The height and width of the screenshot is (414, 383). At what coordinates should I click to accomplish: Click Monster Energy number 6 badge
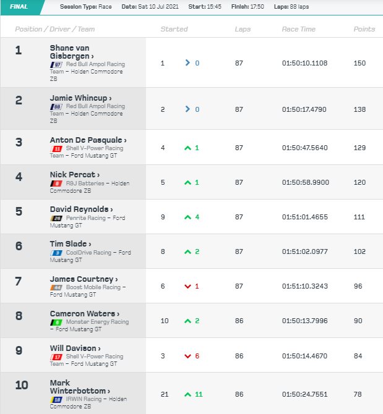pyautogui.click(x=56, y=322)
